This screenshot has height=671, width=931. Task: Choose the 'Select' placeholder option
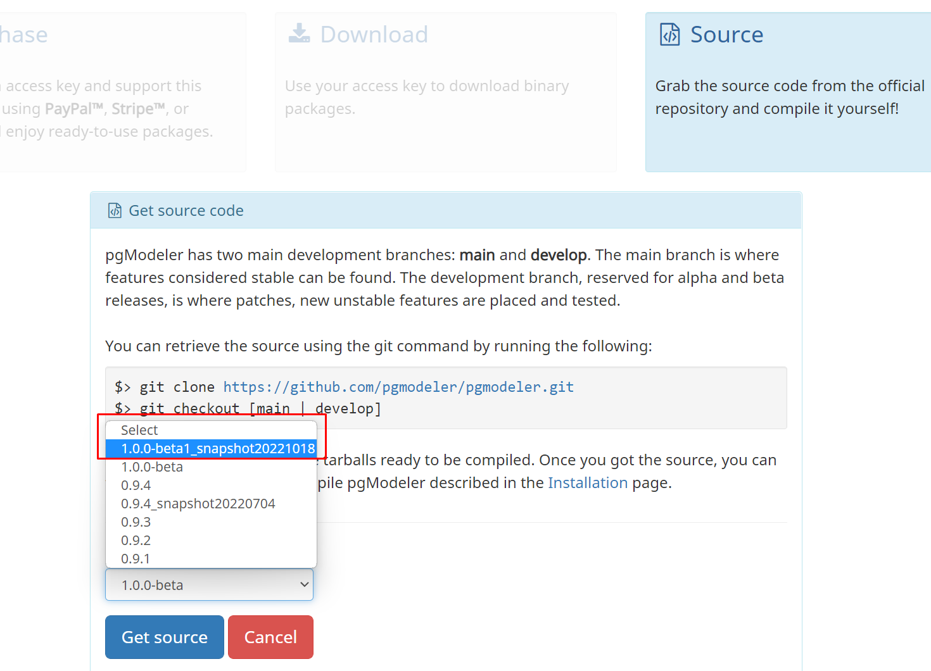(x=211, y=430)
